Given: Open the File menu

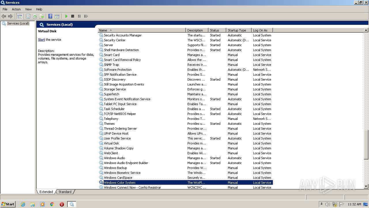Looking at the screenshot, I should pyautogui.click(x=5, y=9).
